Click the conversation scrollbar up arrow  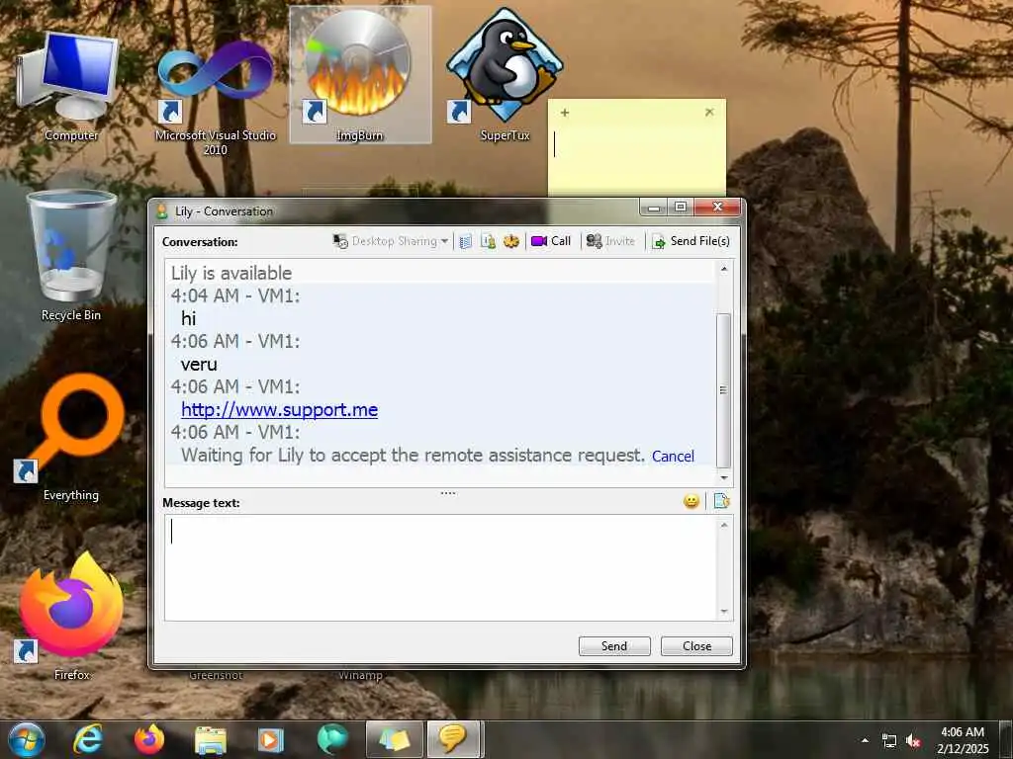(723, 269)
